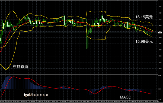163x103 pixels.
Task: Select the current price tag on right axis
Action: click(x=160, y=33)
